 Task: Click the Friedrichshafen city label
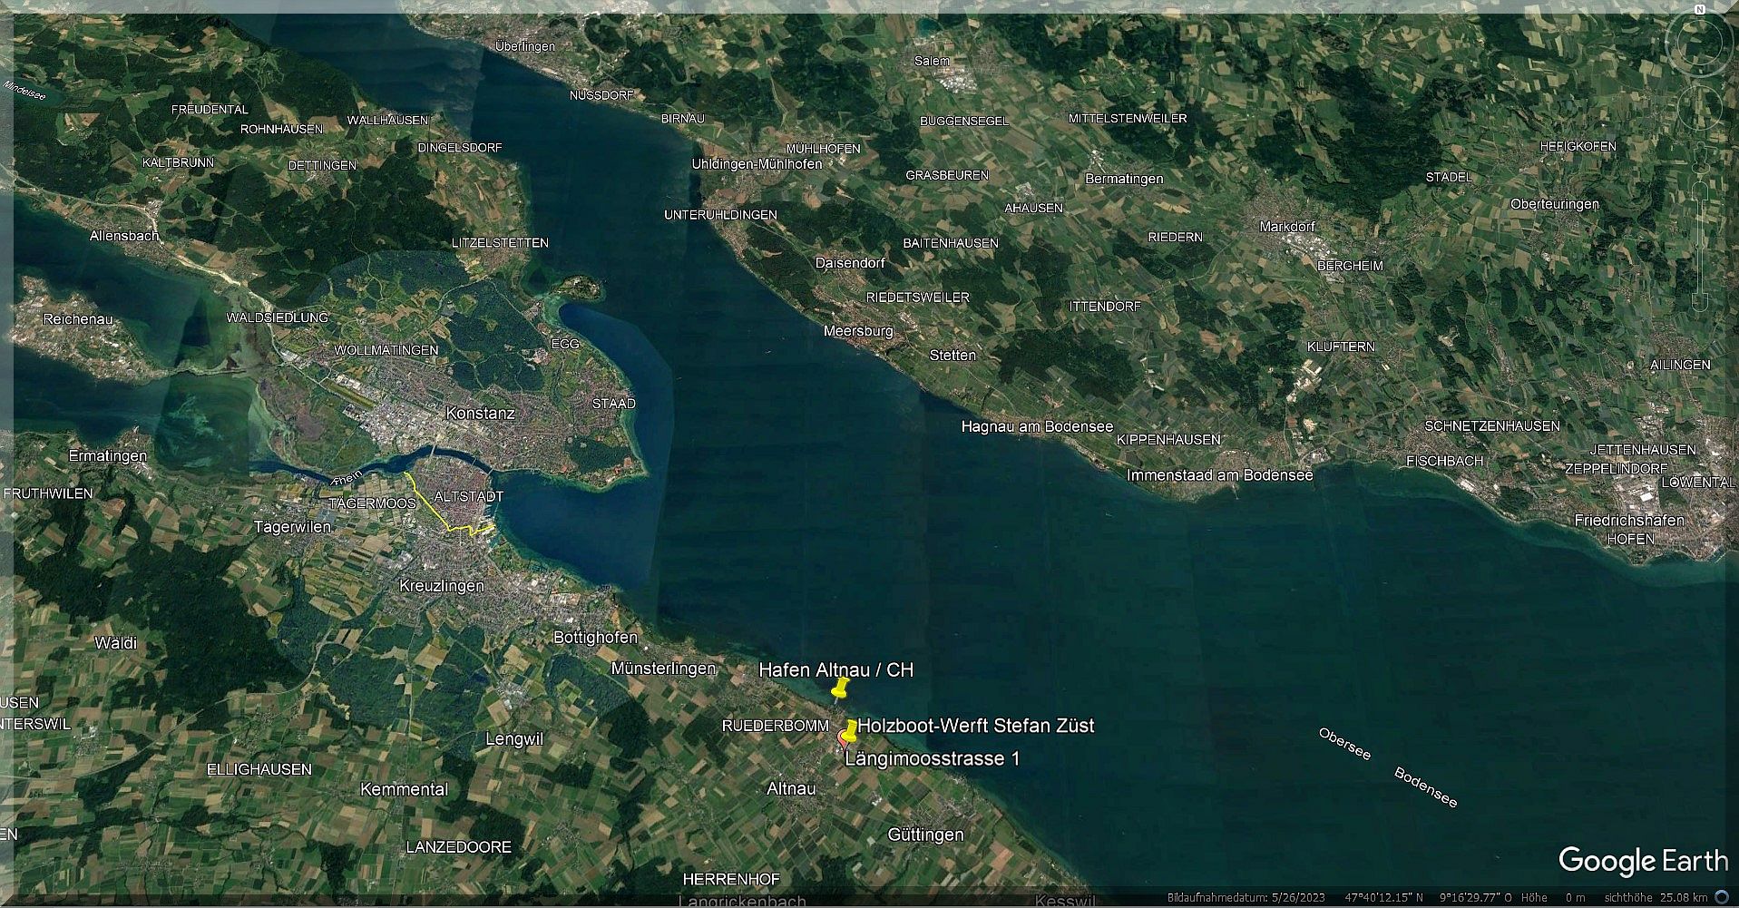[1629, 520]
